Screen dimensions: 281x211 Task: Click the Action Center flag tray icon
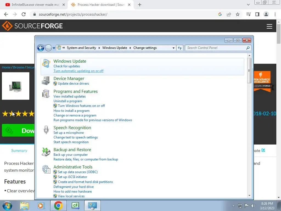[247, 206]
